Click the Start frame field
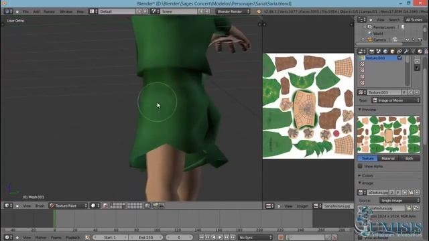Screen dimensions: 429x241 [x=110, y=238]
